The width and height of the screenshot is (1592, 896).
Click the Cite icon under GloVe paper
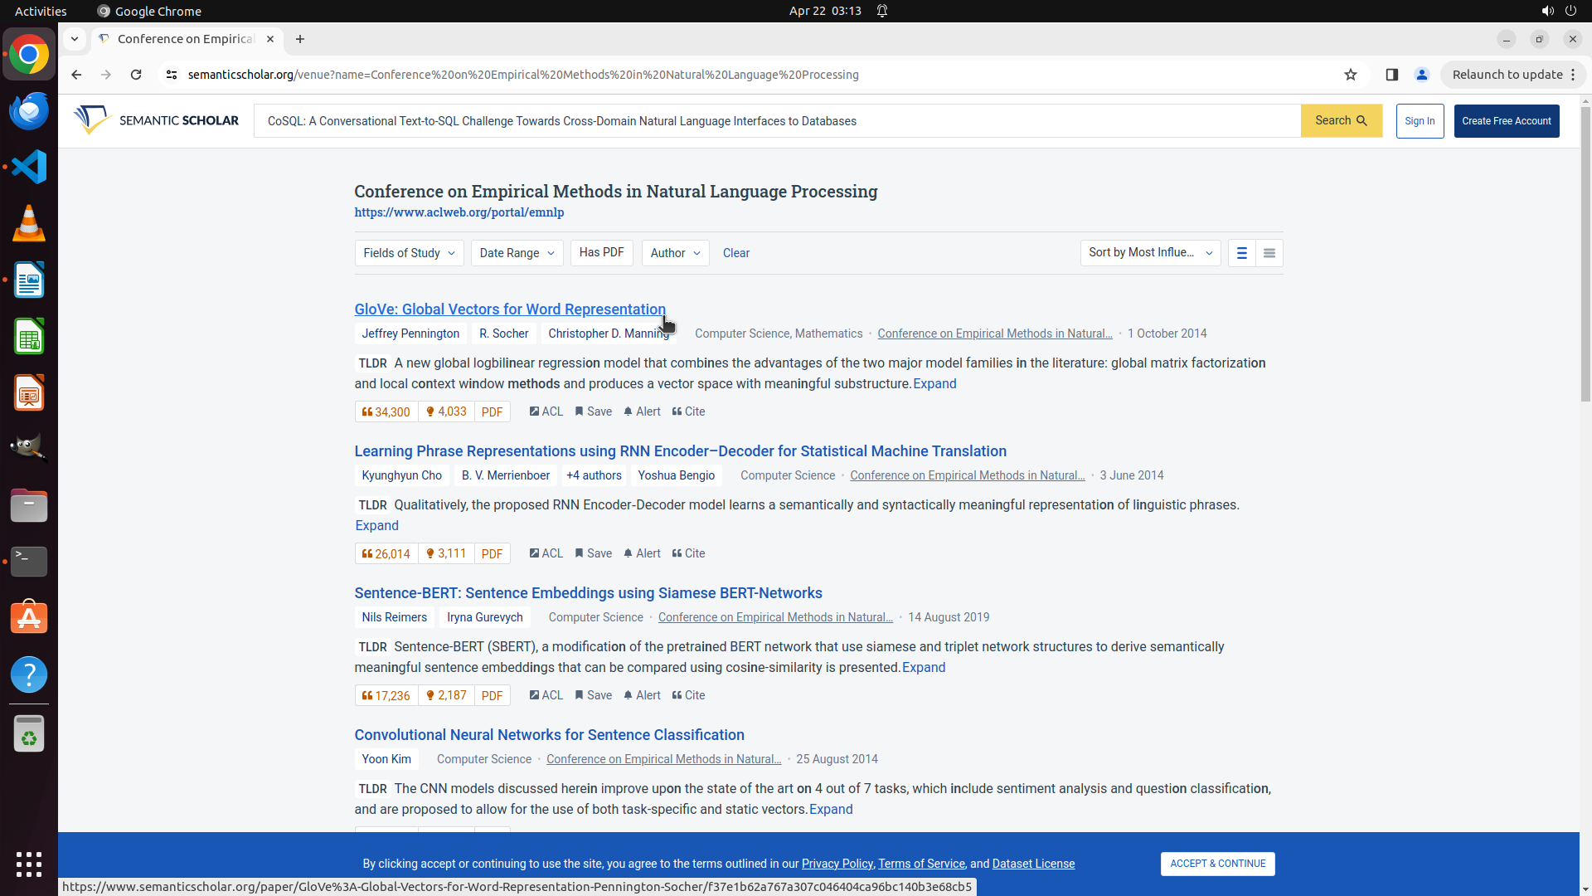687,411
